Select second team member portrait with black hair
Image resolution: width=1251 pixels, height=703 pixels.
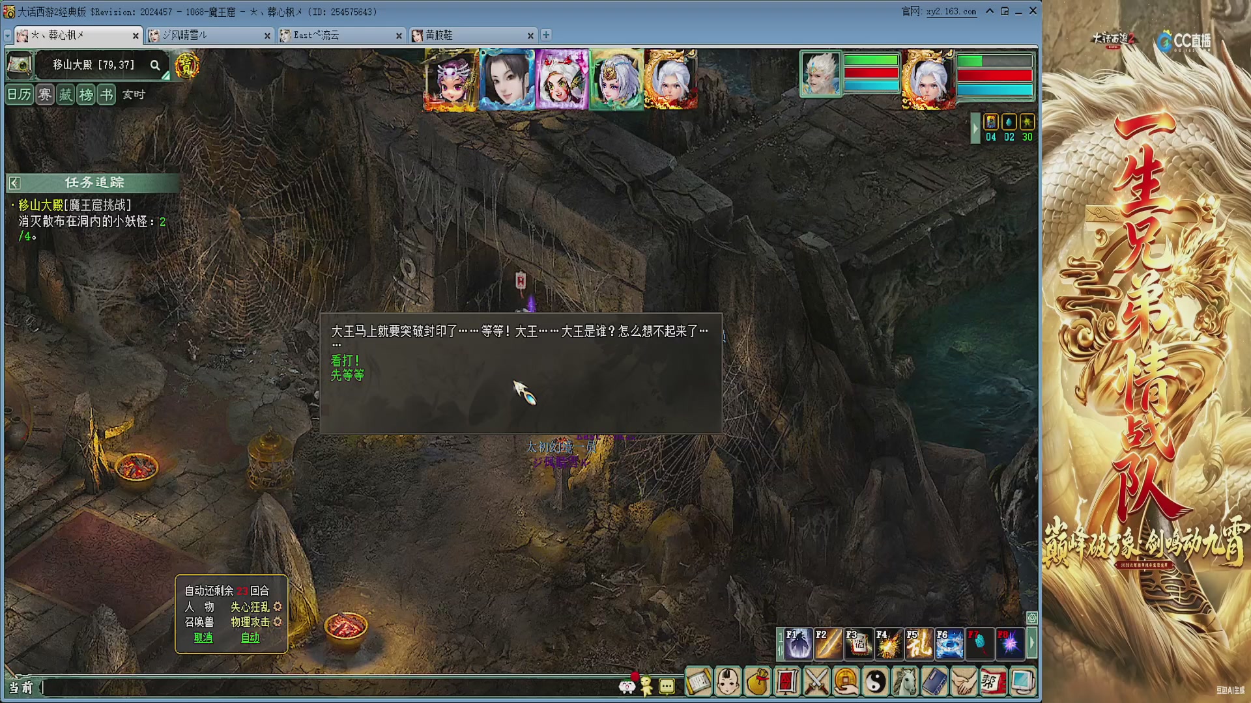(506, 81)
